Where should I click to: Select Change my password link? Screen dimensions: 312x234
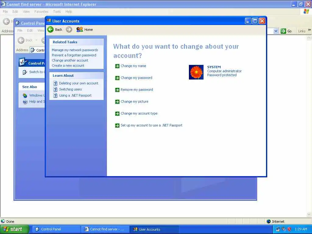click(x=136, y=78)
